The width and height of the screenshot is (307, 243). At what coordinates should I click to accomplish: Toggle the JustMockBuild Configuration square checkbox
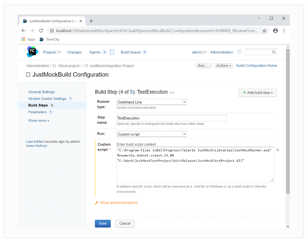(x=28, y=75)
